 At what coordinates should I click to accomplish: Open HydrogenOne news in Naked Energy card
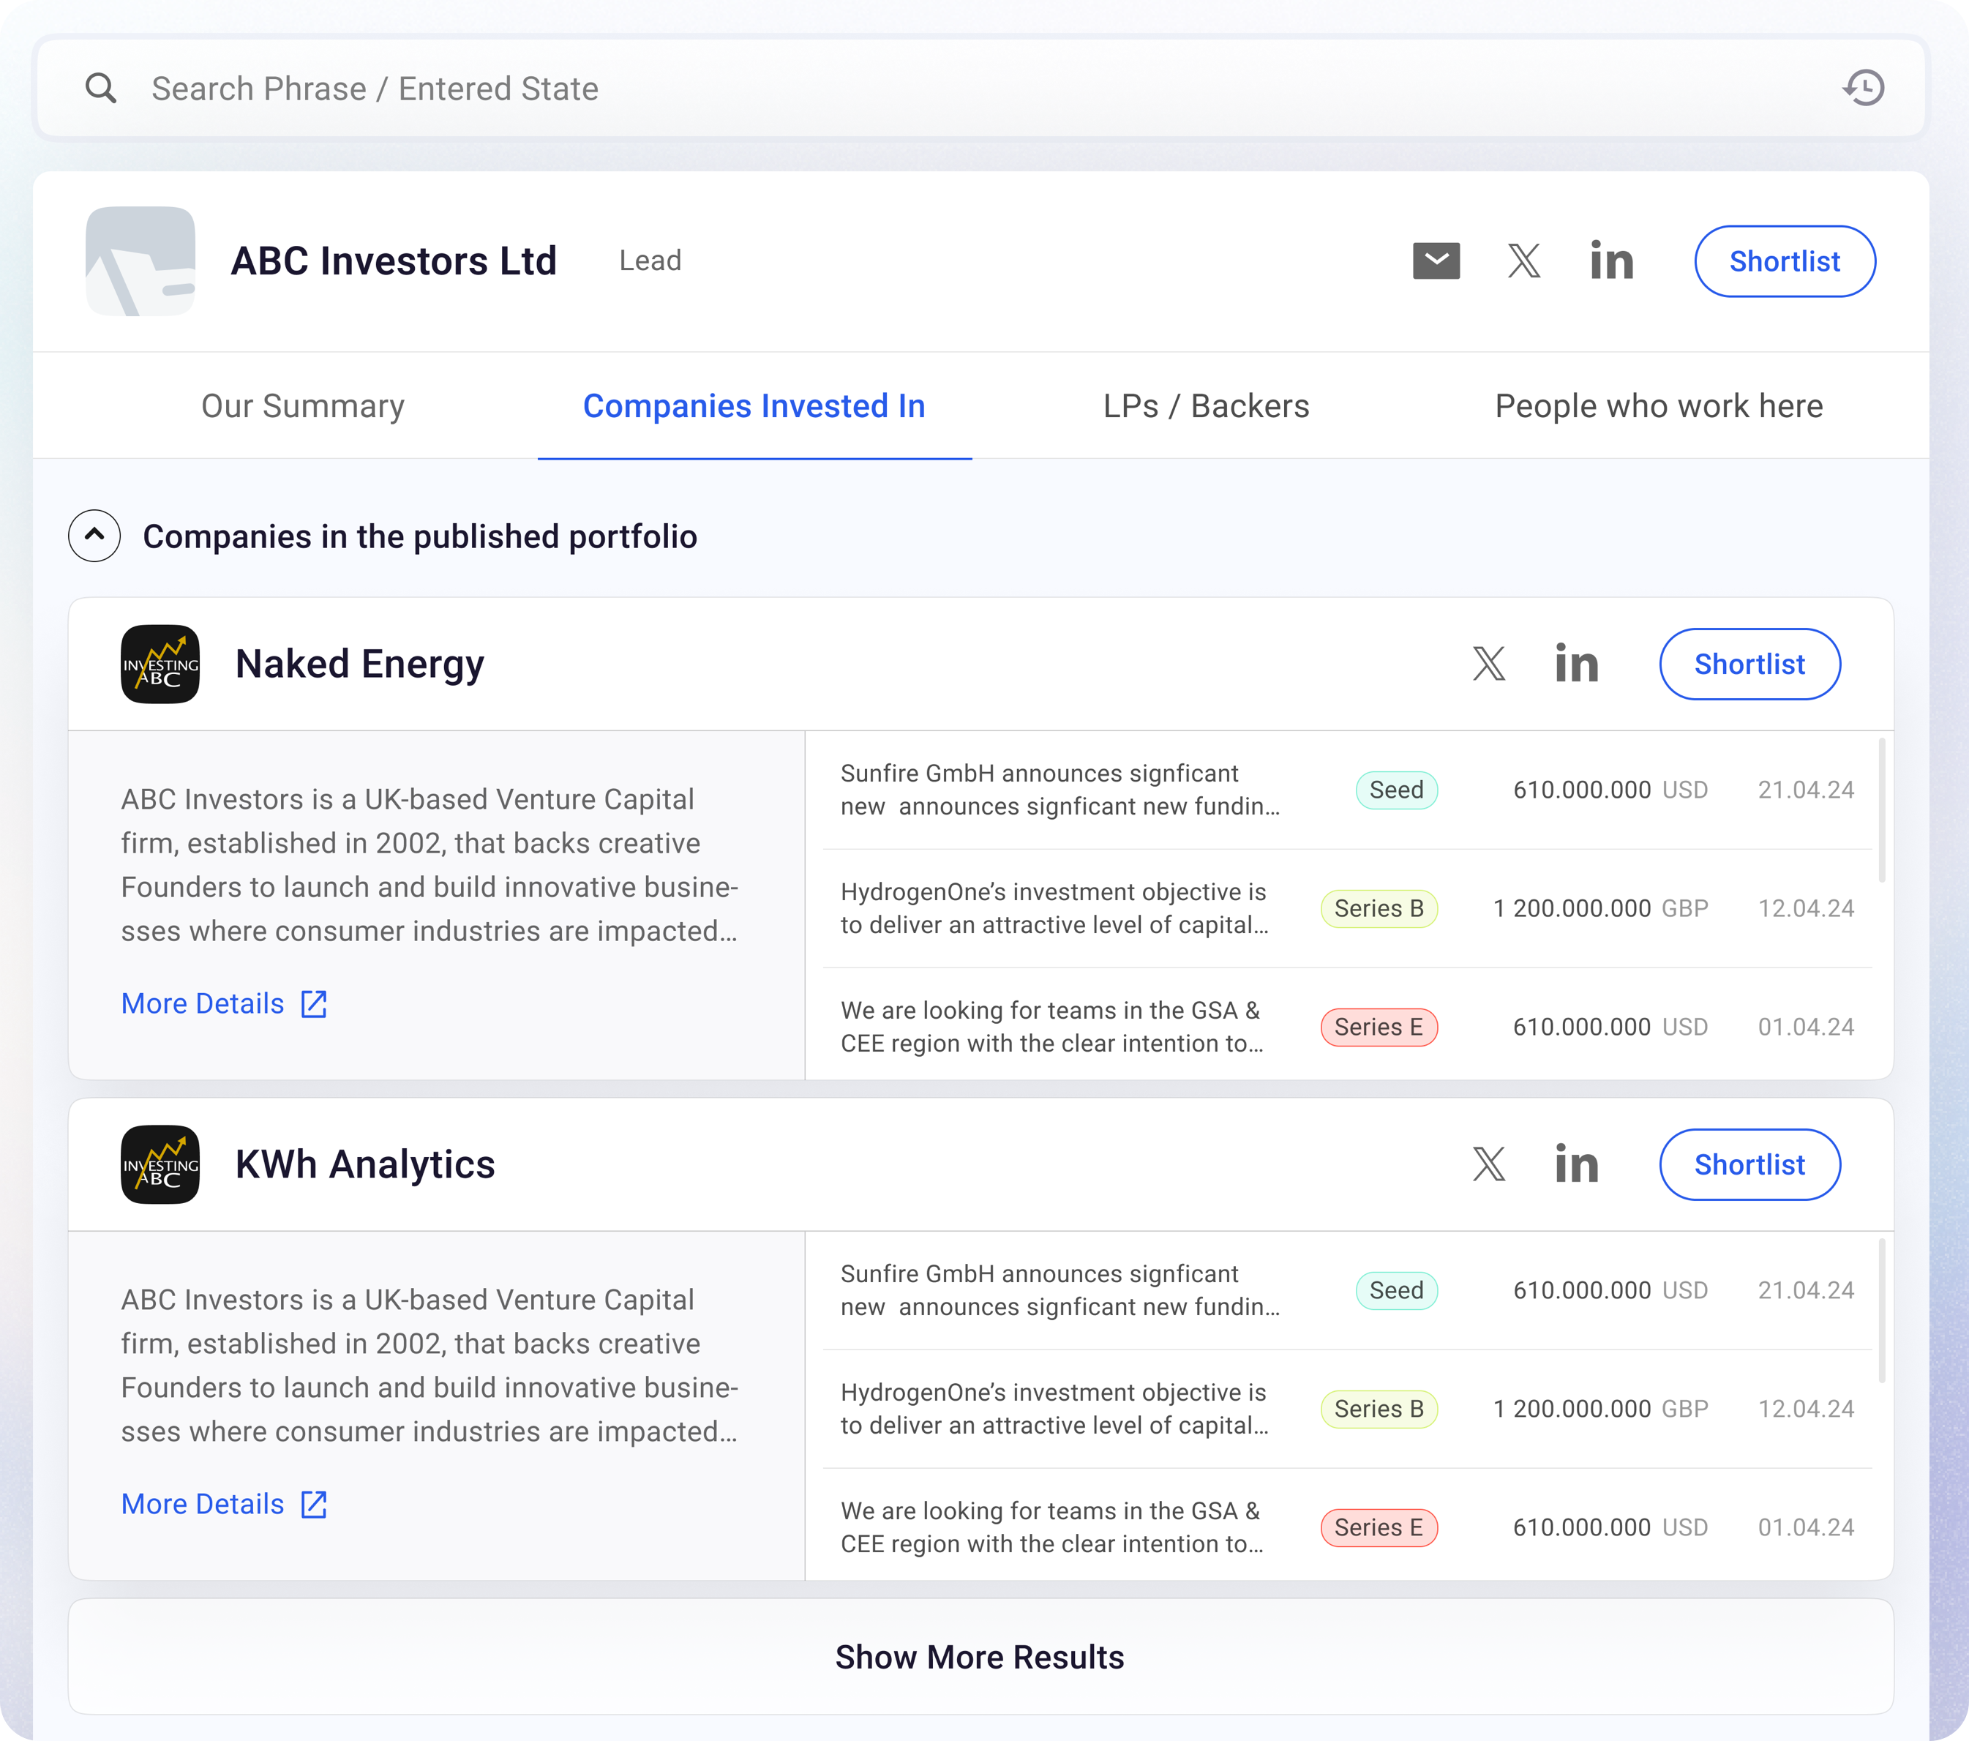coord(1054,909)
